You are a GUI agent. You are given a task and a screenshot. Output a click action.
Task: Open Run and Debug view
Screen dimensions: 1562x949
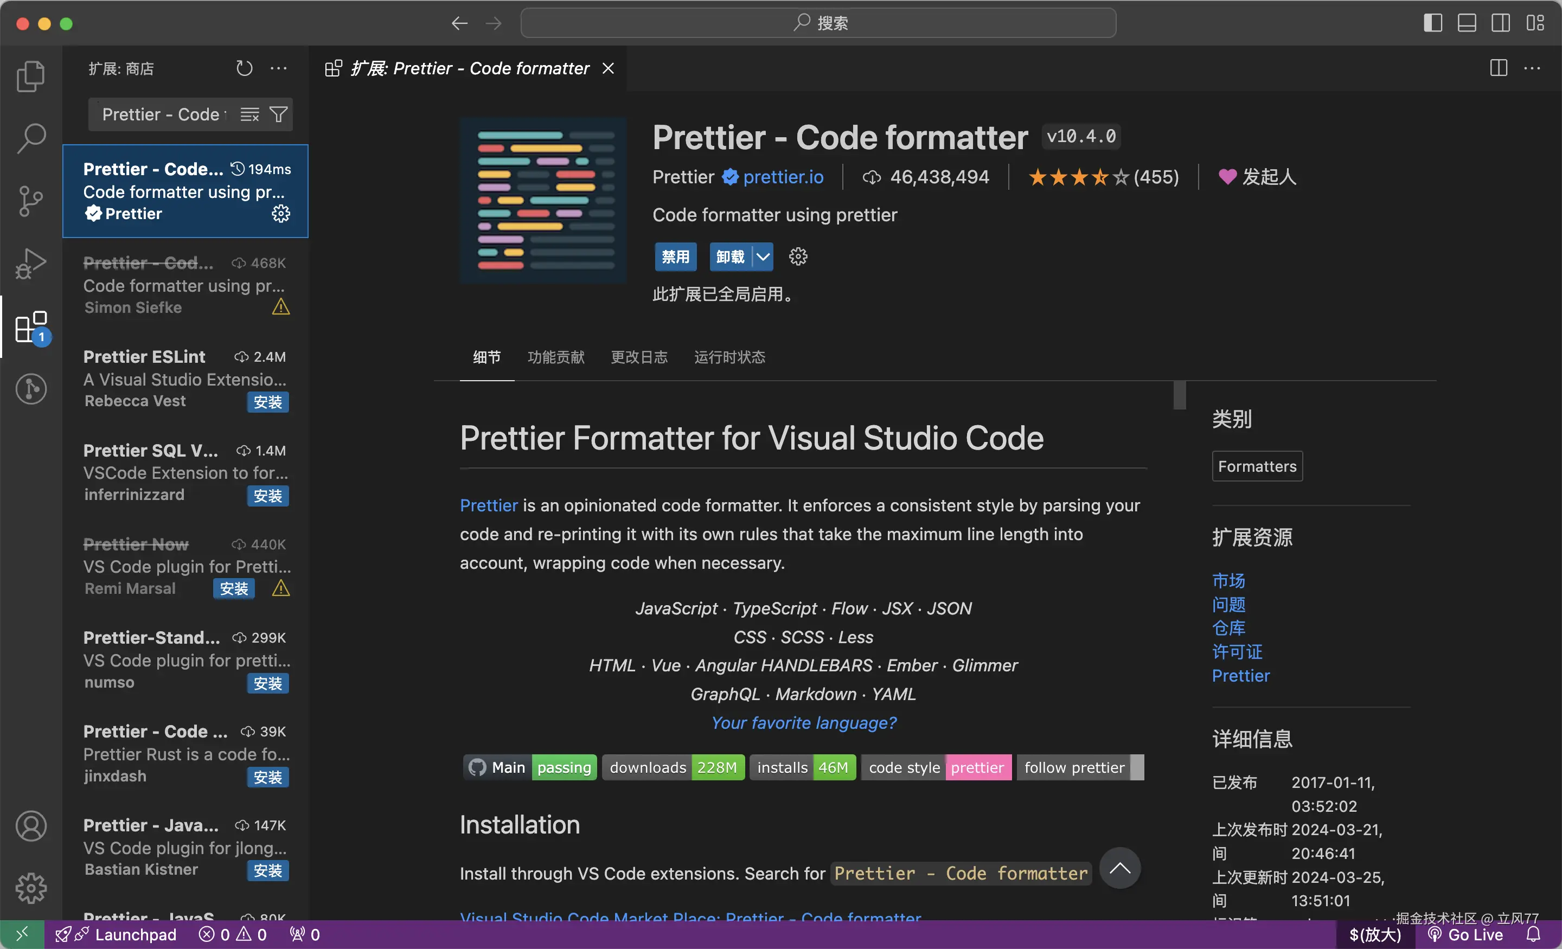coord(30,262)
